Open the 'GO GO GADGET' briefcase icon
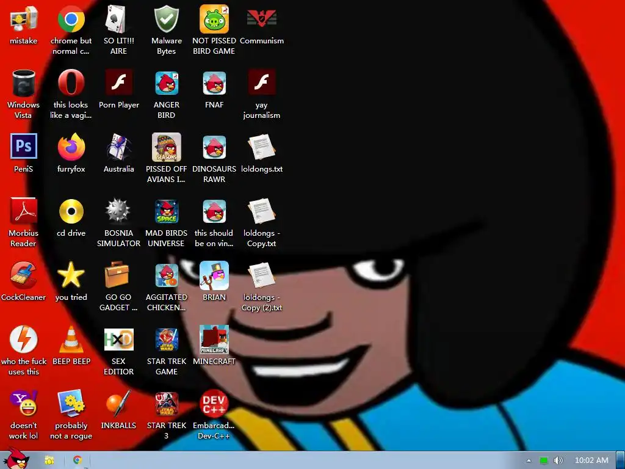 (x=117, y=274)
